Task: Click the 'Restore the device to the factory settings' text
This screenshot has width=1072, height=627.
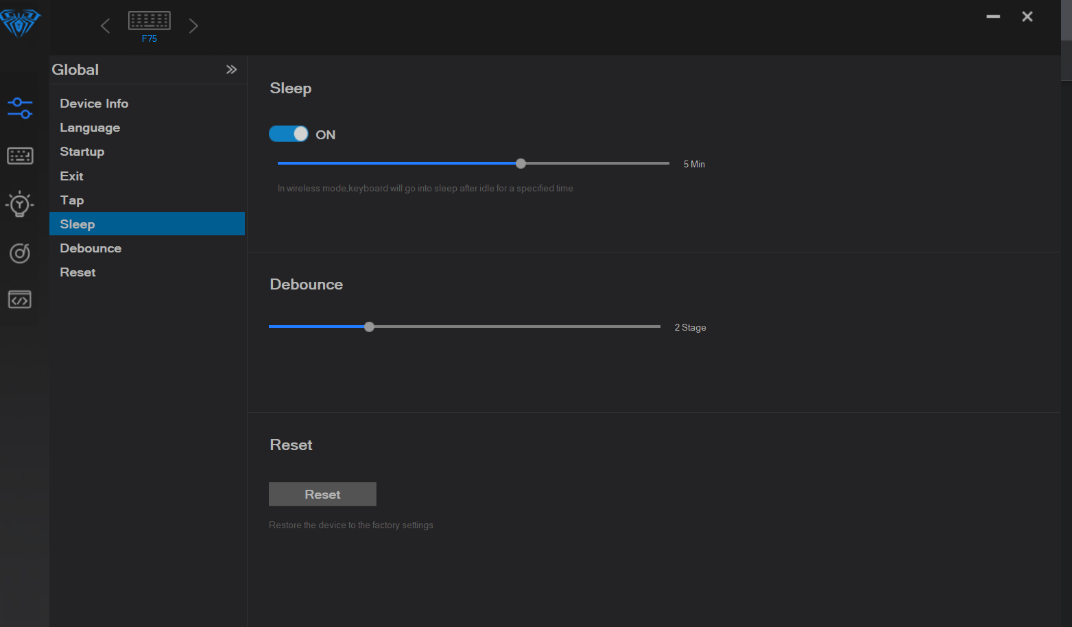Action: pyautogui.click(x=351, y=525)
